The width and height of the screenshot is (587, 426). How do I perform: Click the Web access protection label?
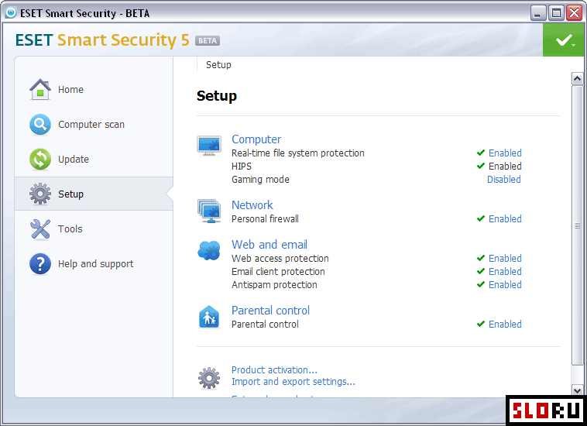coord(280,258)
